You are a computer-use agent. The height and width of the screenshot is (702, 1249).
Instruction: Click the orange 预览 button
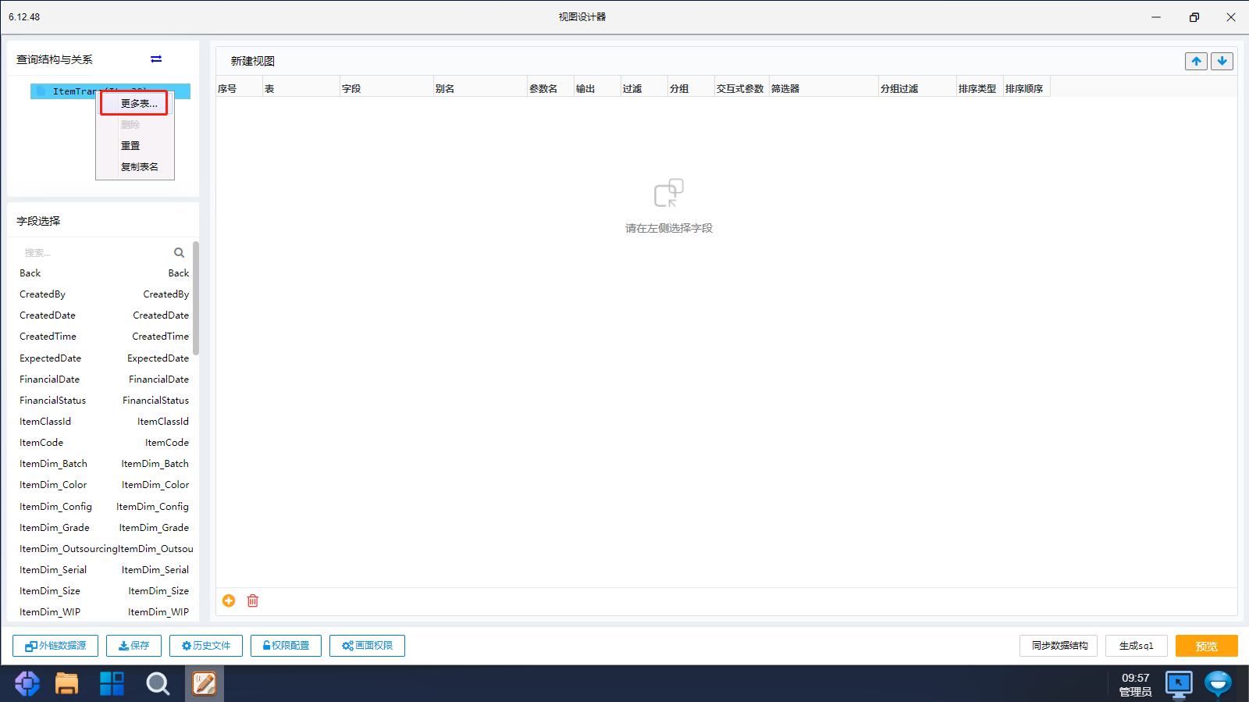click(x=1207, y=646)
